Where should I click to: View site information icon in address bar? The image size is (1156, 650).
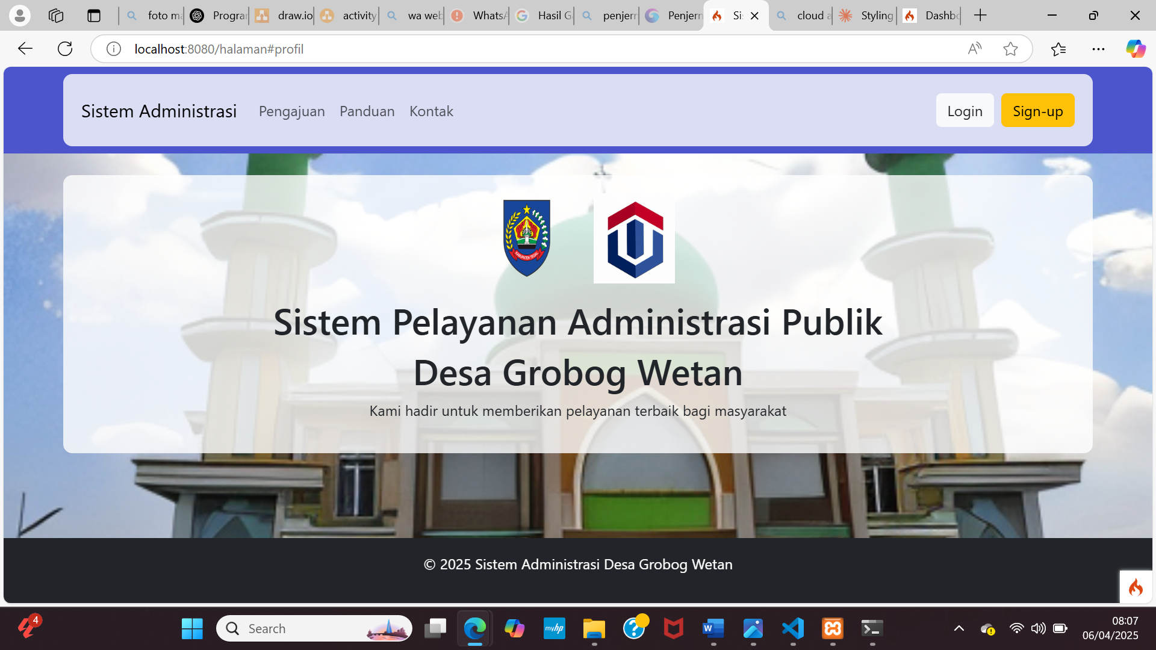(x=113, y=49)
